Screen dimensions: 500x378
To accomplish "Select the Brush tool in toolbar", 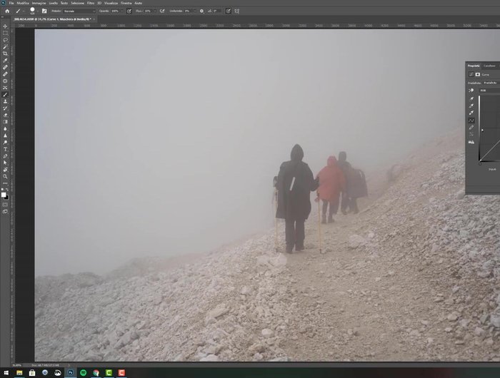I will pyautogui.click(x=5, y=94).
